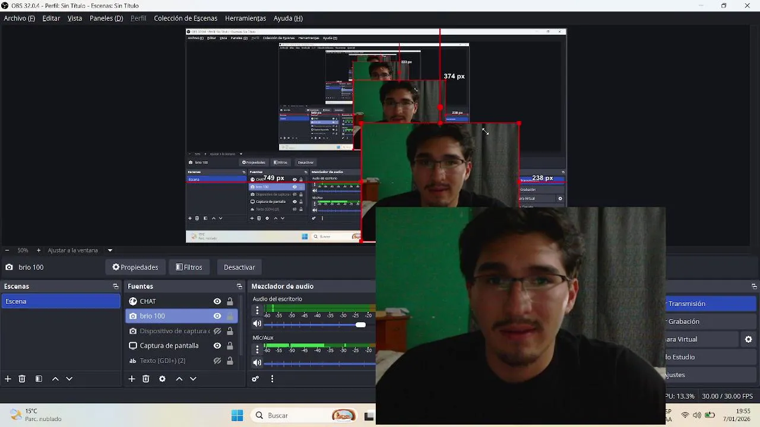This screenshot has width=760, height=427.
Task: Open the system volume tray icon
Action: click(x=697, y=415)
